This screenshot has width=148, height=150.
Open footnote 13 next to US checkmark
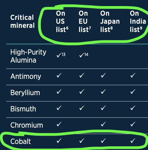point(64,55)
